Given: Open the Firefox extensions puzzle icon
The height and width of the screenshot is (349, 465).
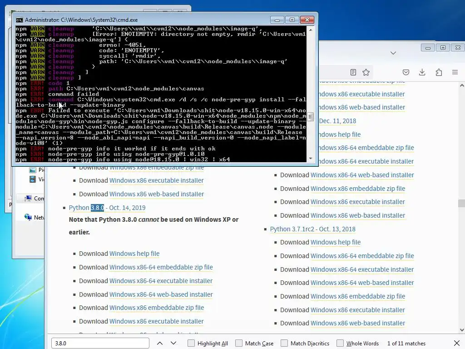Looking at the screenshot, I should (x=439, y=72).
